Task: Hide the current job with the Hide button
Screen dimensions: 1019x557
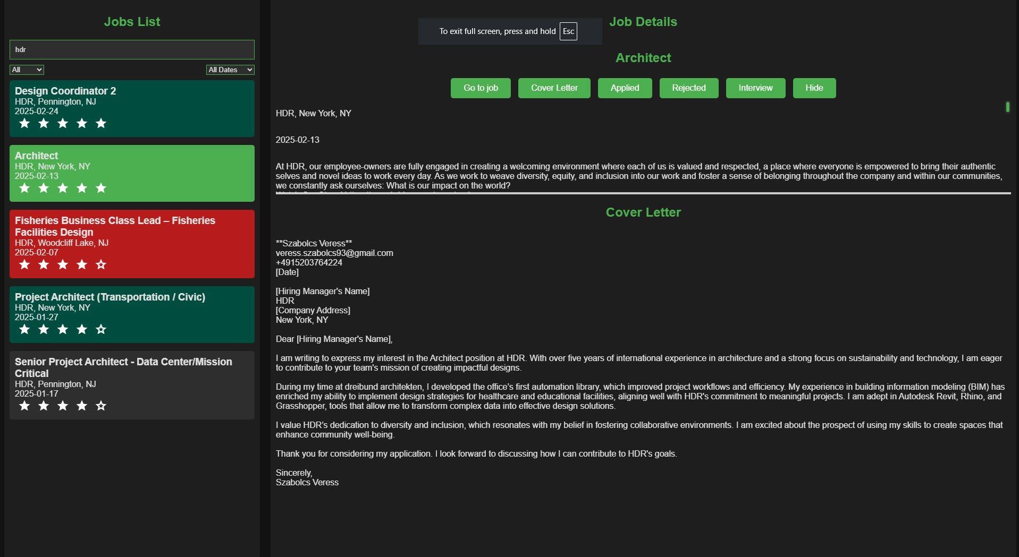Action: pyautogui.click(x=814, y=88)
